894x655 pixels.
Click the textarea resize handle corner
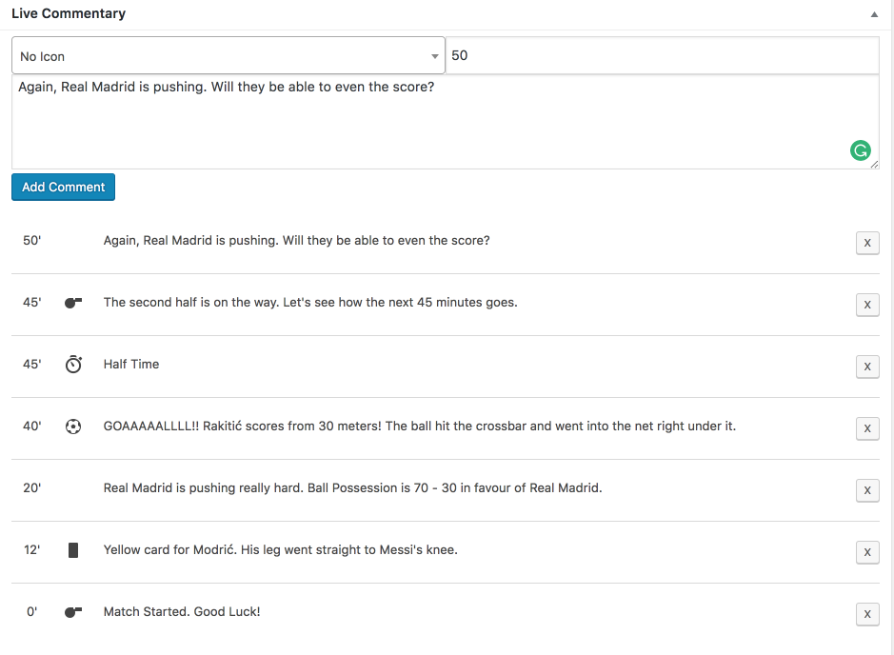(x=875, y=165)
